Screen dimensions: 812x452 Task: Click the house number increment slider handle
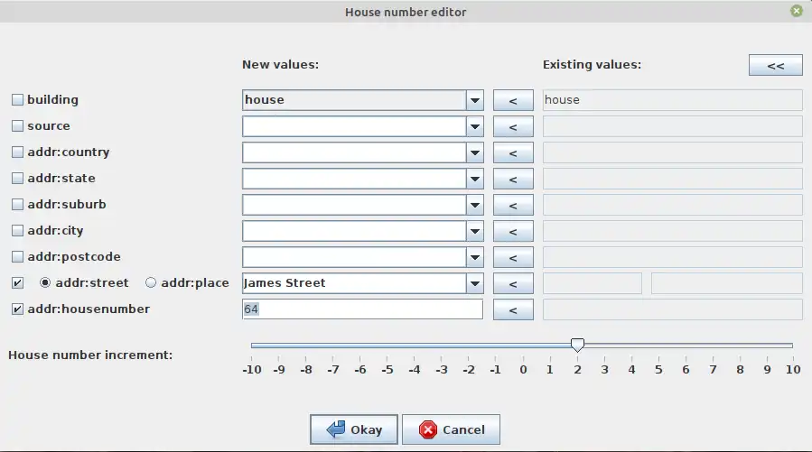[x=577, y=345]
